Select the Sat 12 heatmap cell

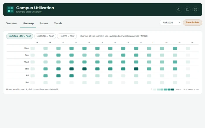pyautogui.click(x=84, y=83)
